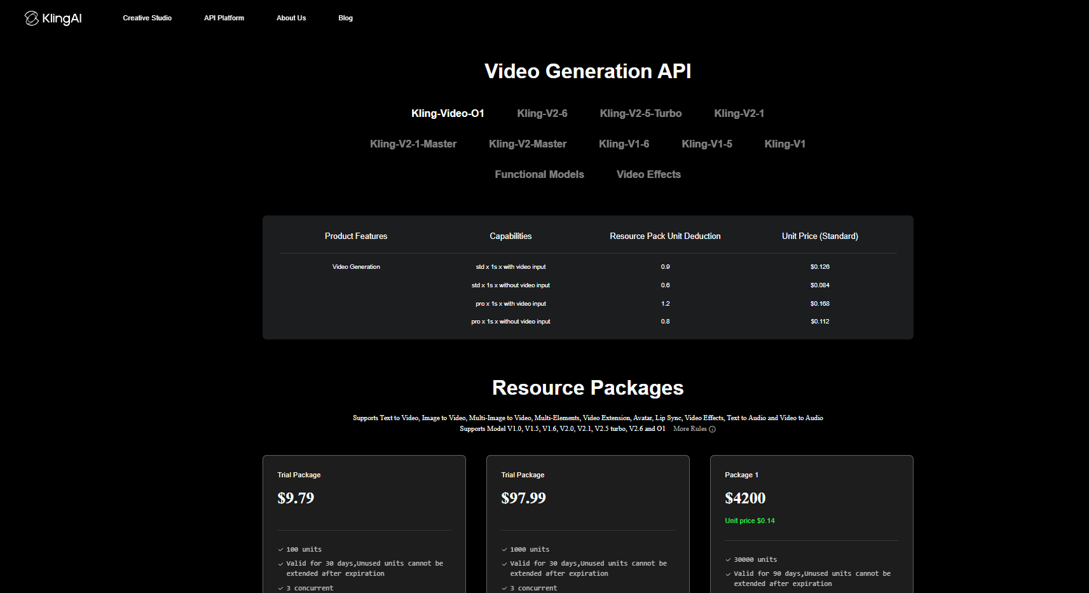This screenshot has width=1089, height=593.
Task: Select the Kling-V2-1-Master tab
Action: (x=413, y=144)
